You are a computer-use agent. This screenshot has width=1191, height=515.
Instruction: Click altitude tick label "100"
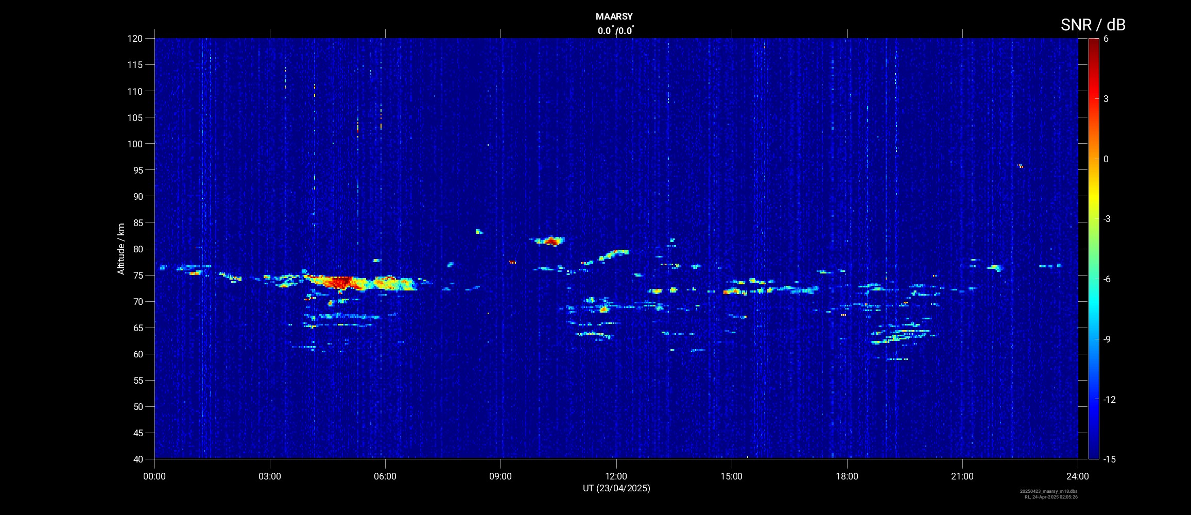tap(135, 144)
